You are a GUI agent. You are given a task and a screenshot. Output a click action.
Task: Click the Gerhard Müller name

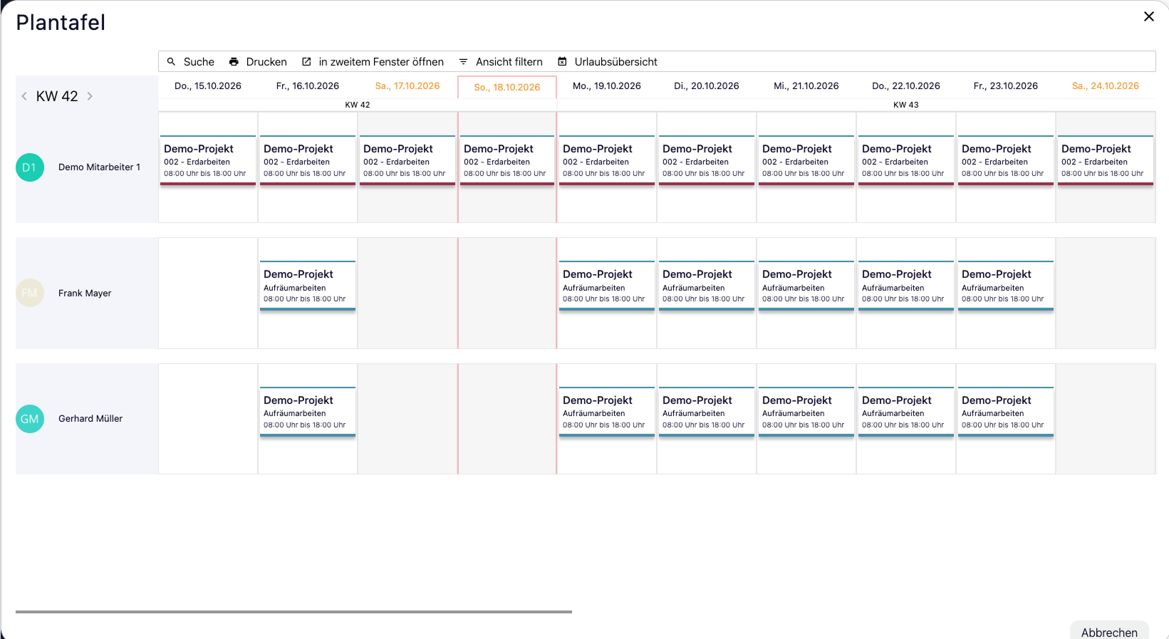90,419
